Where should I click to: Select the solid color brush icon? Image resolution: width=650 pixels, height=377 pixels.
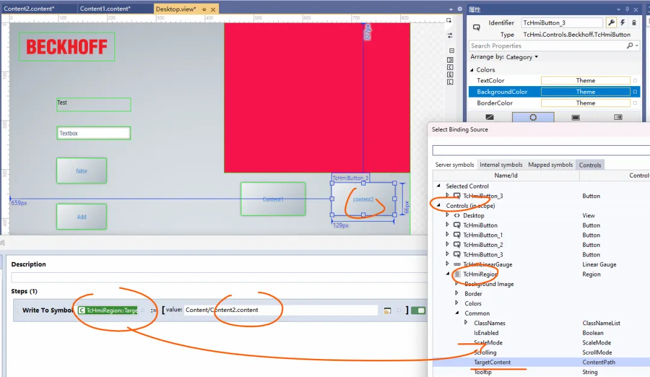tap(575, 117)
